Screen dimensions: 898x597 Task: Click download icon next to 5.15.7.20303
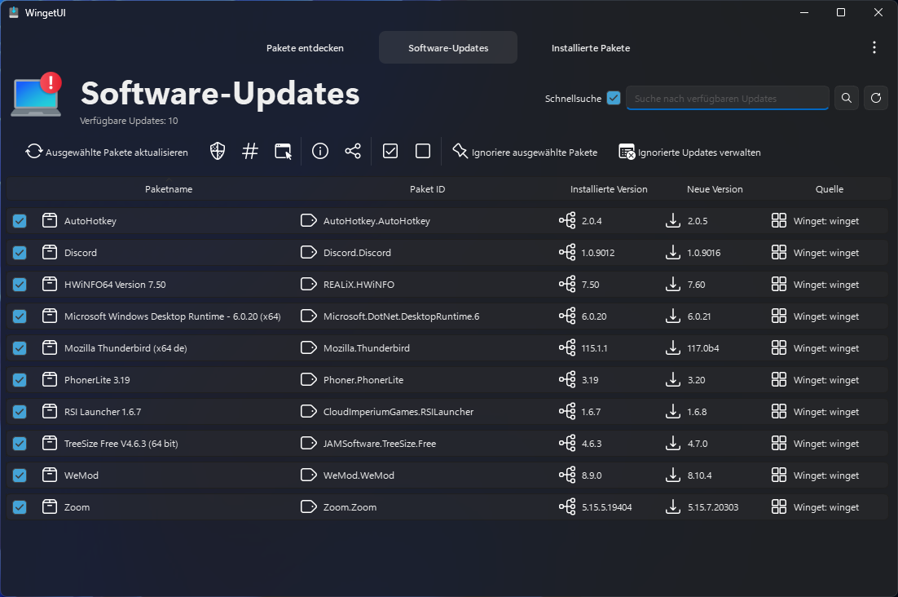pos(673,507)
